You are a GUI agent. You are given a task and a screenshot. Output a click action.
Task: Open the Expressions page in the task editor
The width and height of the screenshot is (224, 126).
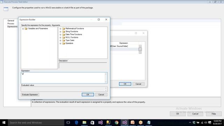pyautogui.click(x=13, y=27)
